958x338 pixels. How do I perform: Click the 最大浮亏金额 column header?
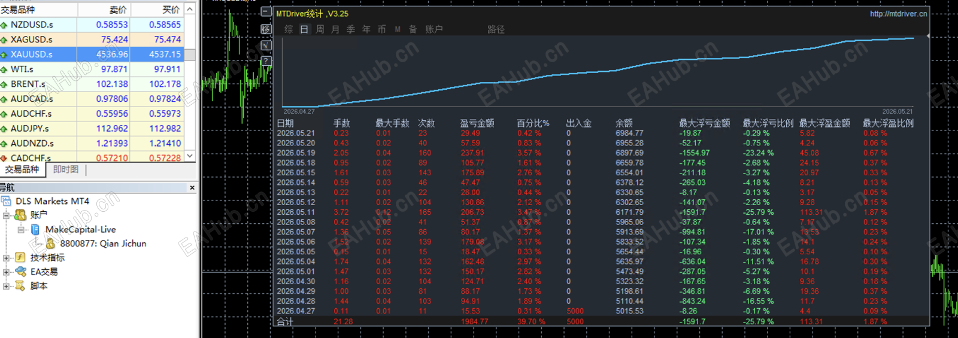click(705, 123)
